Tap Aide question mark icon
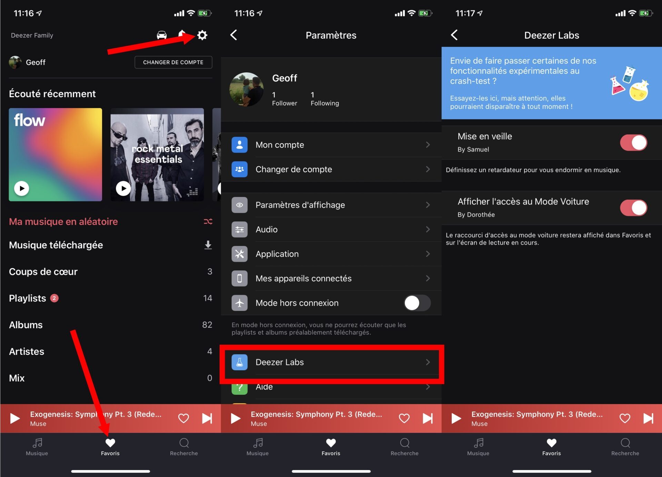 tap(239, 388)
